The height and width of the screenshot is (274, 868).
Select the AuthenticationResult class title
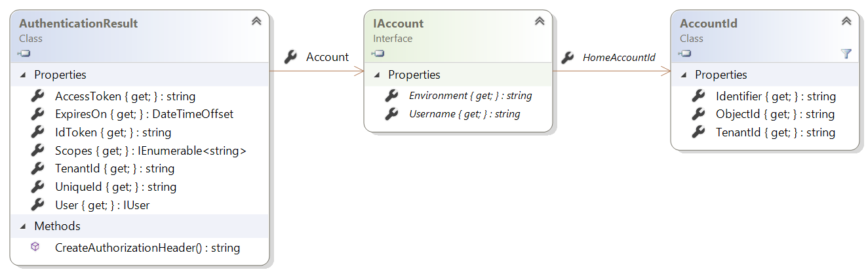78,24
